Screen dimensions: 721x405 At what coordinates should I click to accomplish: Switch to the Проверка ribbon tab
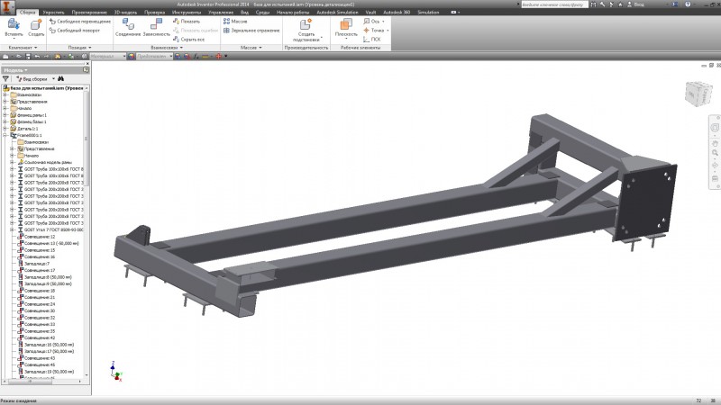[x=154, y=13]
